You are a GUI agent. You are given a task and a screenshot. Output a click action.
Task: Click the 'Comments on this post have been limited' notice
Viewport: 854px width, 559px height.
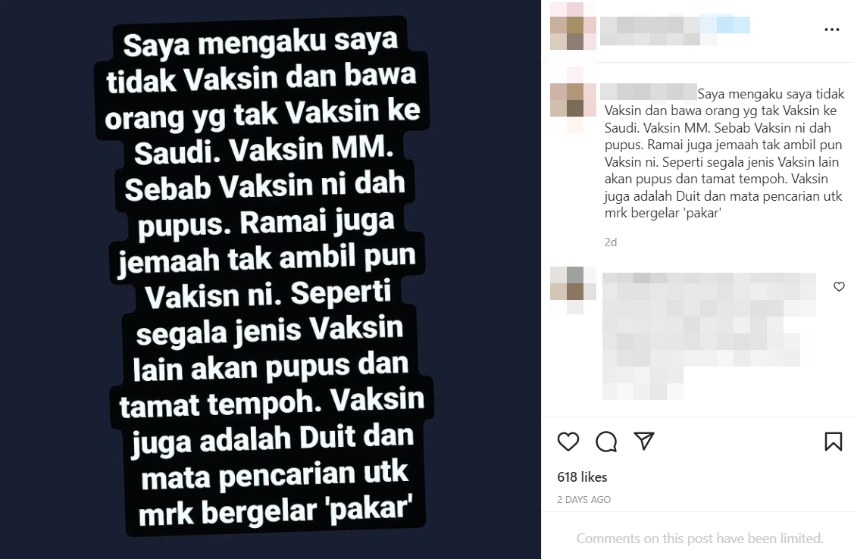[x=700, y=539]
